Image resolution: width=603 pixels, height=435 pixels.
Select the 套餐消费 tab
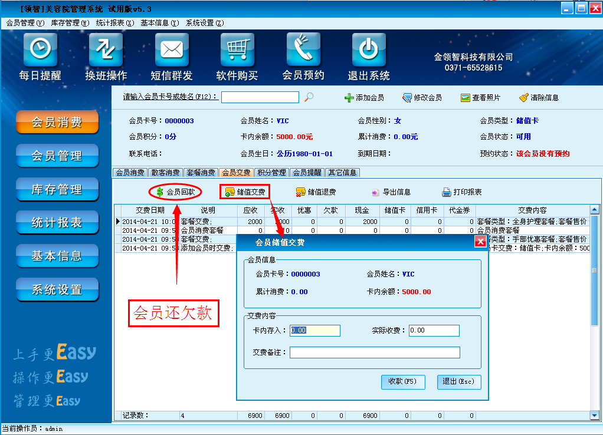[x=201, y=173]
